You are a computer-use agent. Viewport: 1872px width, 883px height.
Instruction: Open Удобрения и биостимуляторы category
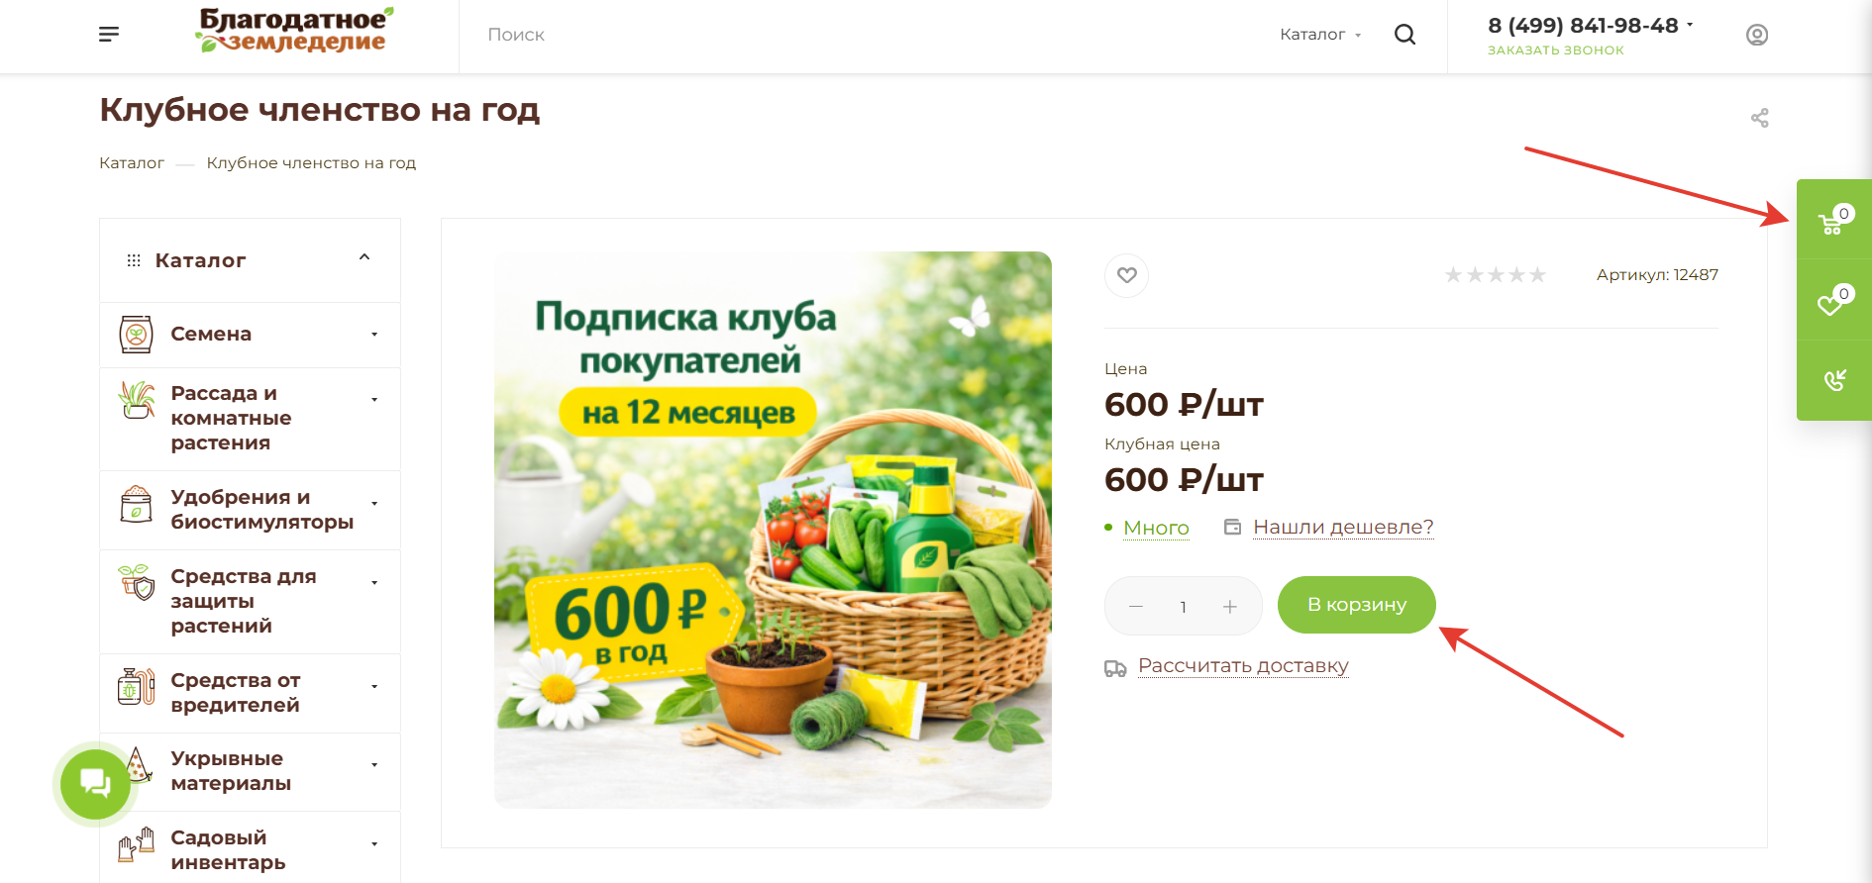(261, 510)
